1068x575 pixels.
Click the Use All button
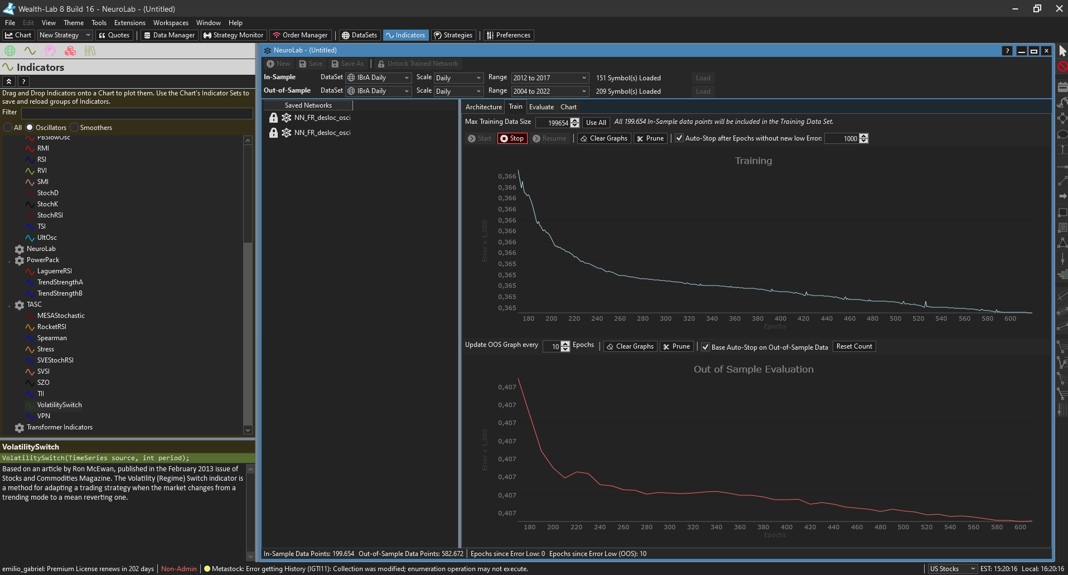pyautogui.click(x=596, y=123)
